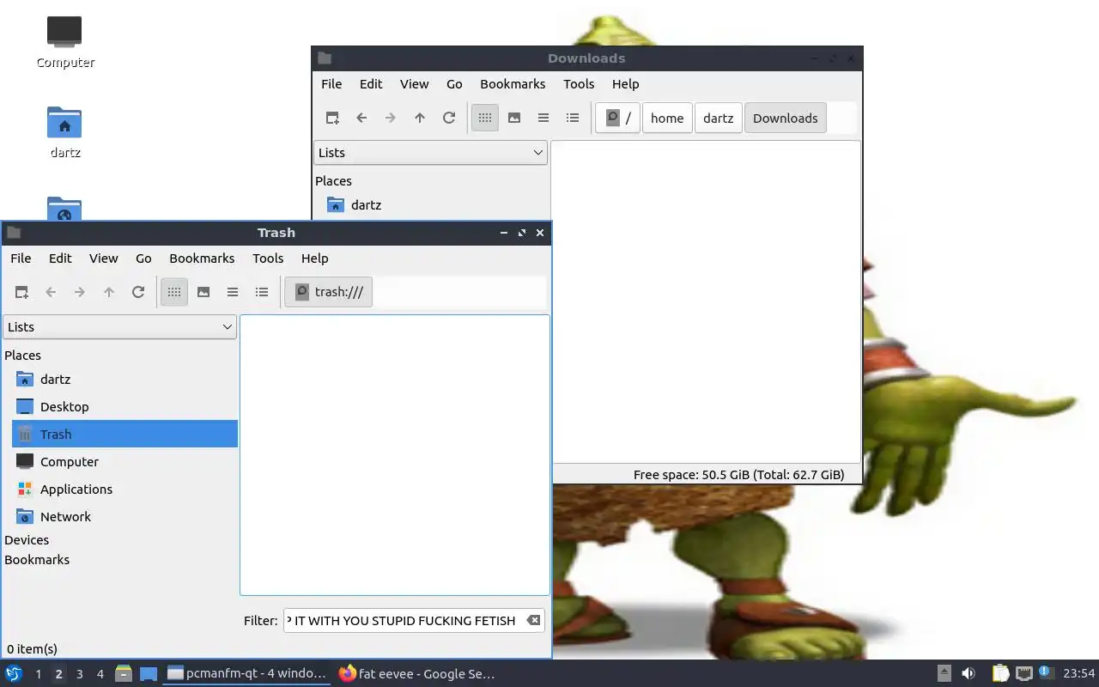Image resolution: width=1099 pixels, height=687 pixels.
Task: Switch Trash window to detailed list view
Action: click(x=262, y=292)
